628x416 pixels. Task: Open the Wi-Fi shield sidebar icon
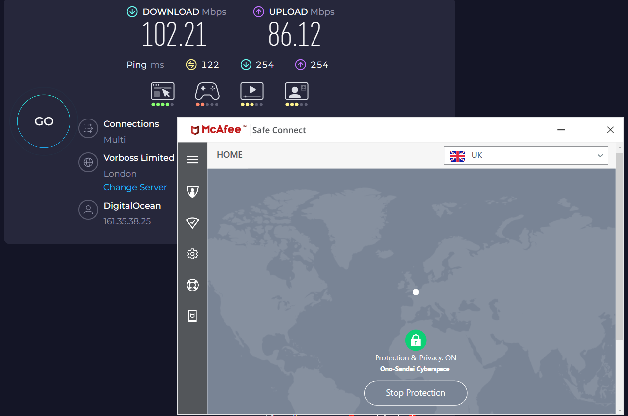pyautogui.click(x=192, y=223)
